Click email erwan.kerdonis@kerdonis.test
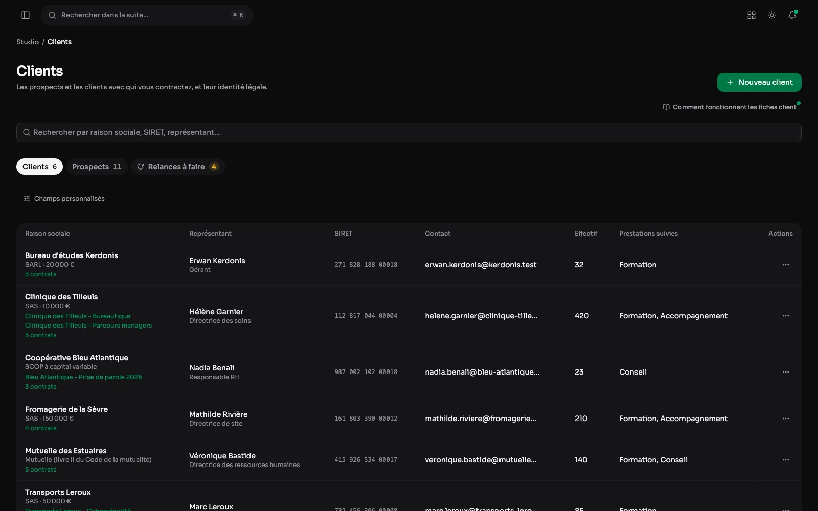 (x=481, y=265)
